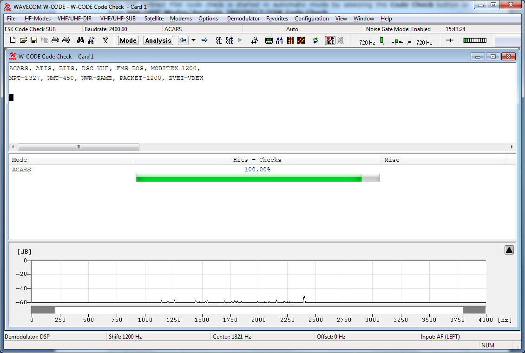Click the CL toolbar icon
The width and height of the screenshot is (525, 353).
coord(219,40)
